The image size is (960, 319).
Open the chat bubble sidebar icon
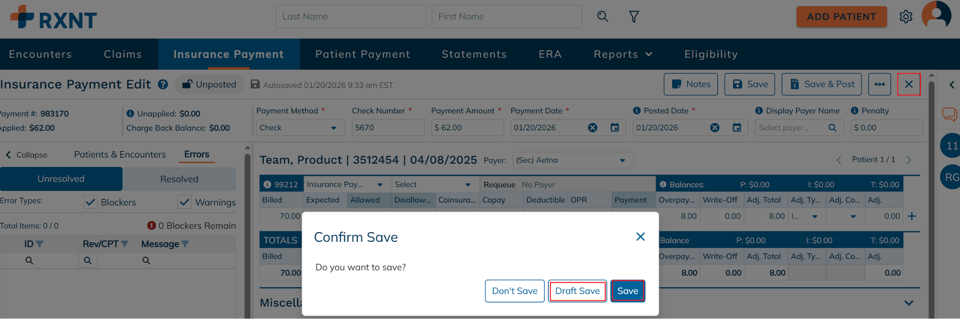949,114
